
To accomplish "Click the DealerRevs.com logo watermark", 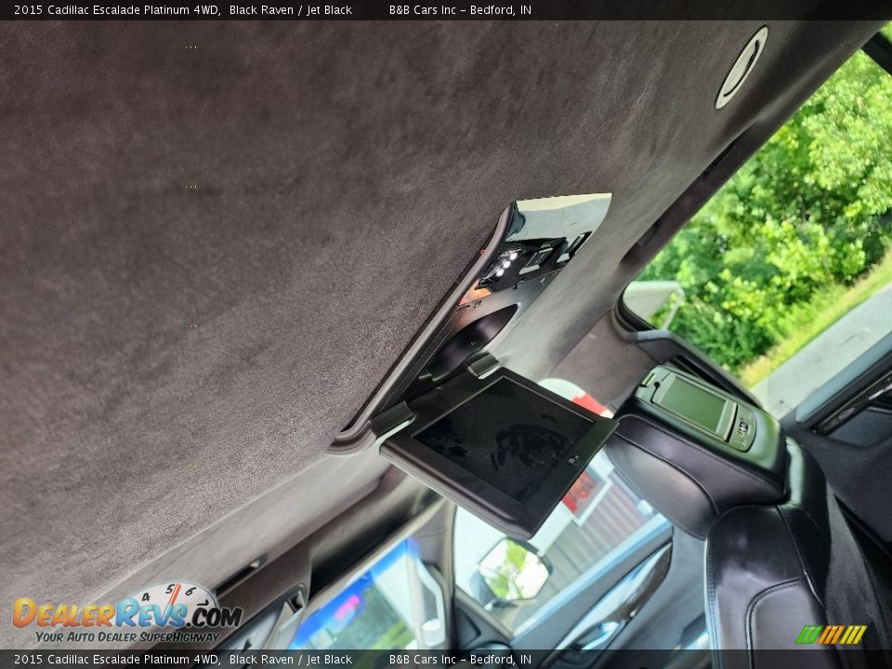I will point(126,613).
